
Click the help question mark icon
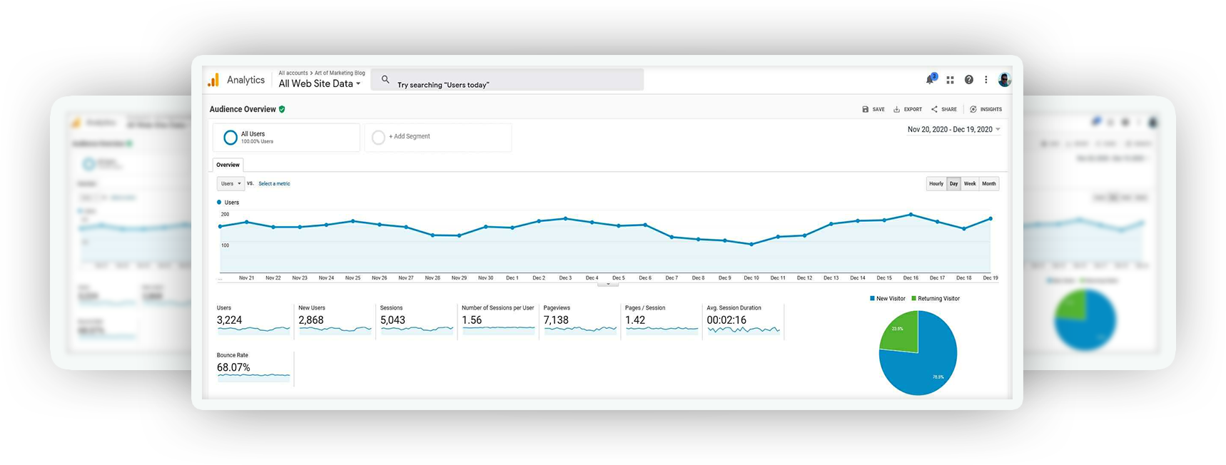(968, 80)
